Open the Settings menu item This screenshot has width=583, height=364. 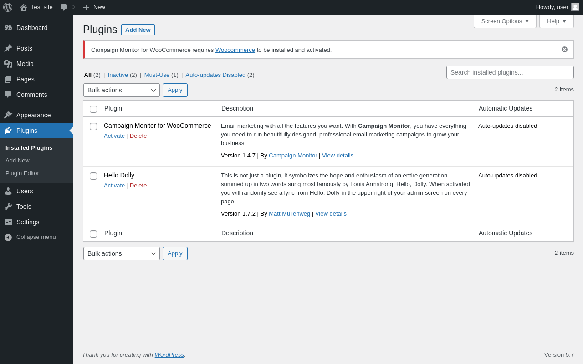(x=36, y=222)
